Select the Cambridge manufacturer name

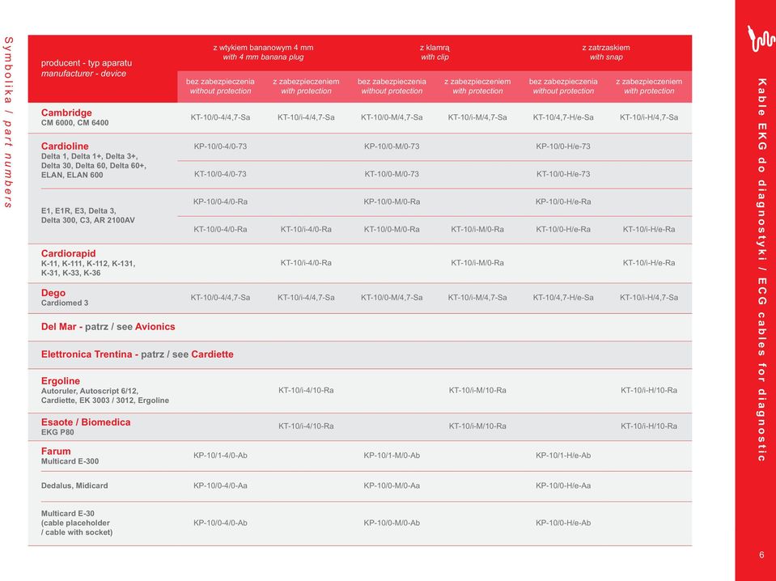66,112
